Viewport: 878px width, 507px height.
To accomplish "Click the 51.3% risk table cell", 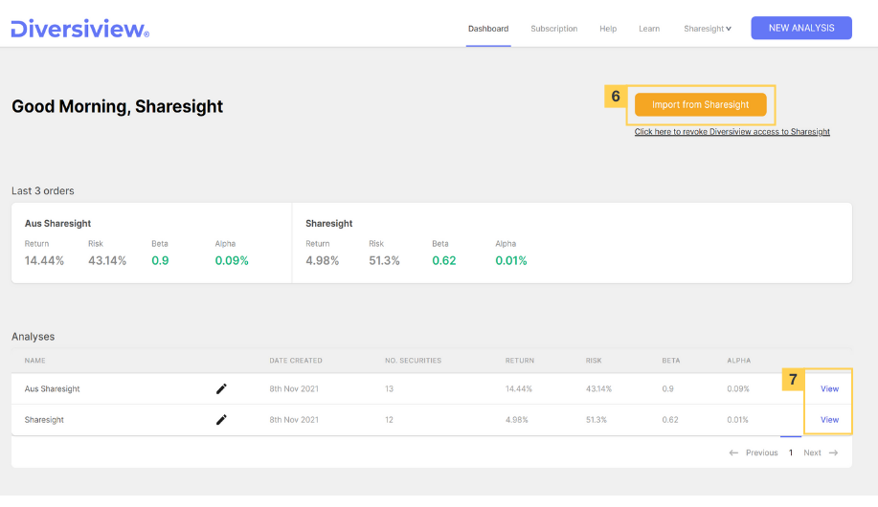I will coord(597,420).
